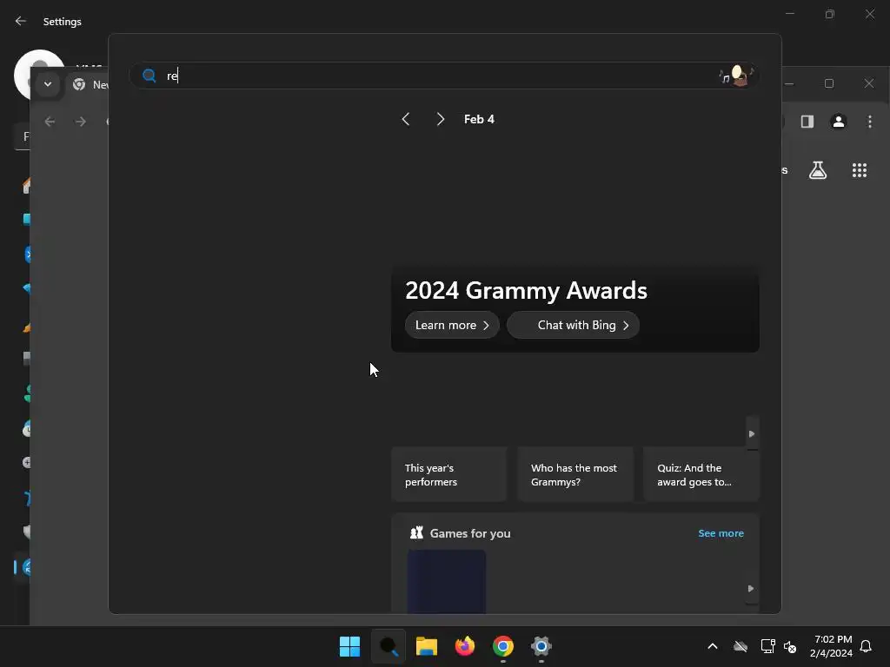Go to the previous day's highlight
The height and width of the screenshot is (667, 890).
(405, 119)
